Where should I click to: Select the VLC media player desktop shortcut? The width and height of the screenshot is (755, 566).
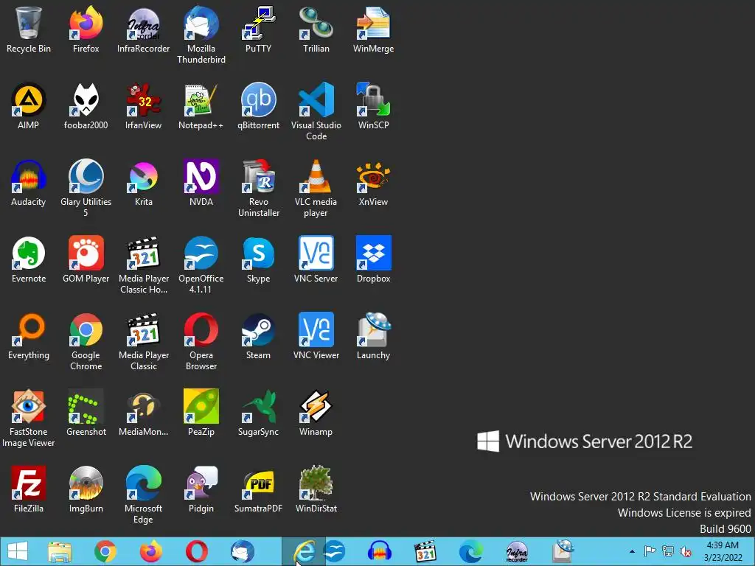pyautogui.click(x=316, y=188)
